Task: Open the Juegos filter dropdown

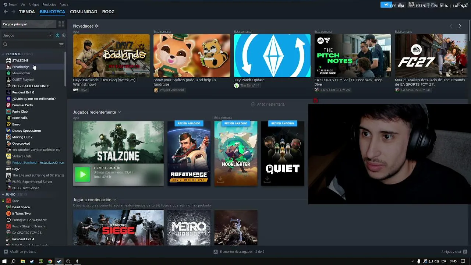Action: [x=28, y=35]
